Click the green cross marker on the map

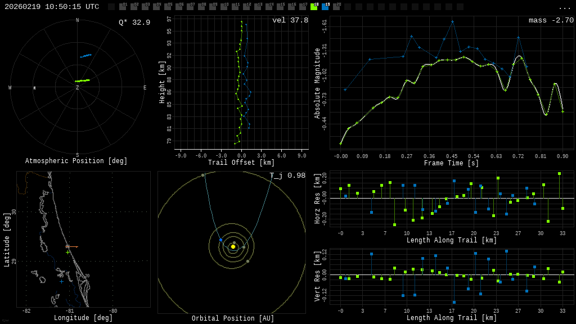pos(67,252)
